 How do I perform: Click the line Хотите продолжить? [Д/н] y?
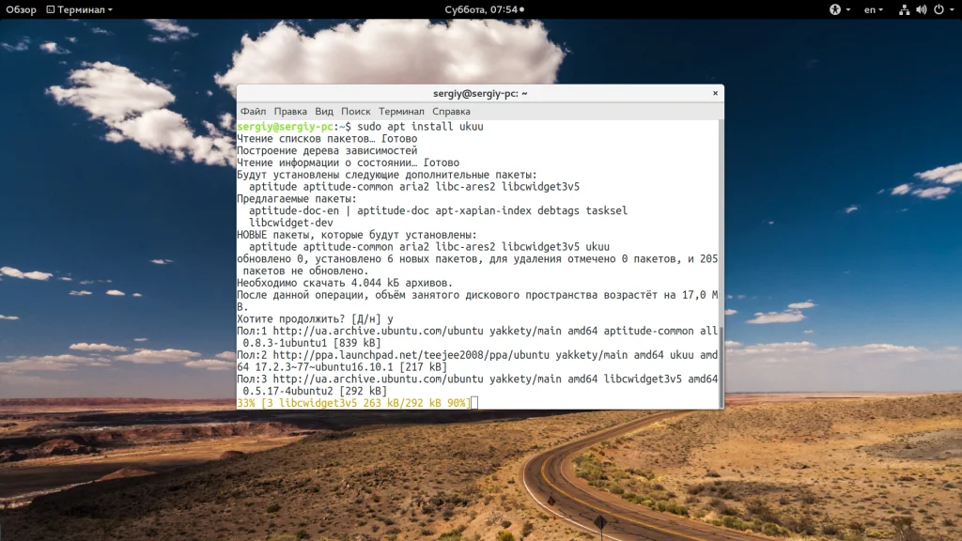tap(315, 319)
